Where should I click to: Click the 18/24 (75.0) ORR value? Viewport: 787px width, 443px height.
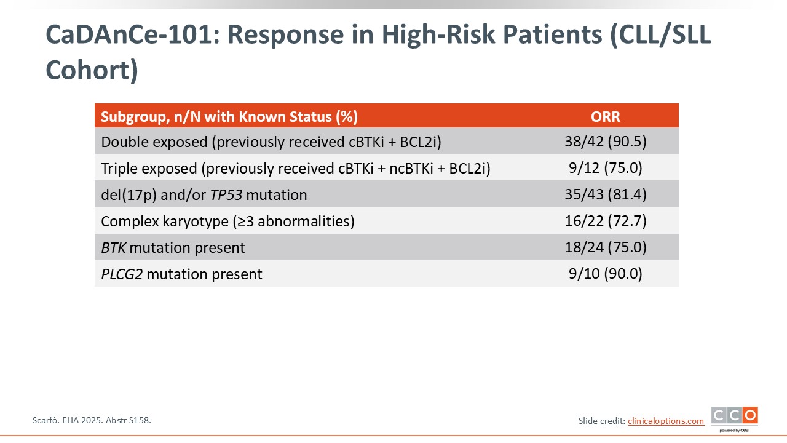(605, 247)
